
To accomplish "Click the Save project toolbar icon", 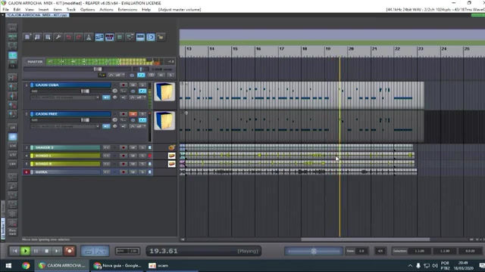I will point(48,37).
